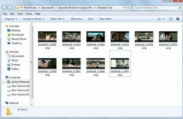Click the New folder button
This screenshot has width=183, height=119.
coord(105,19)
